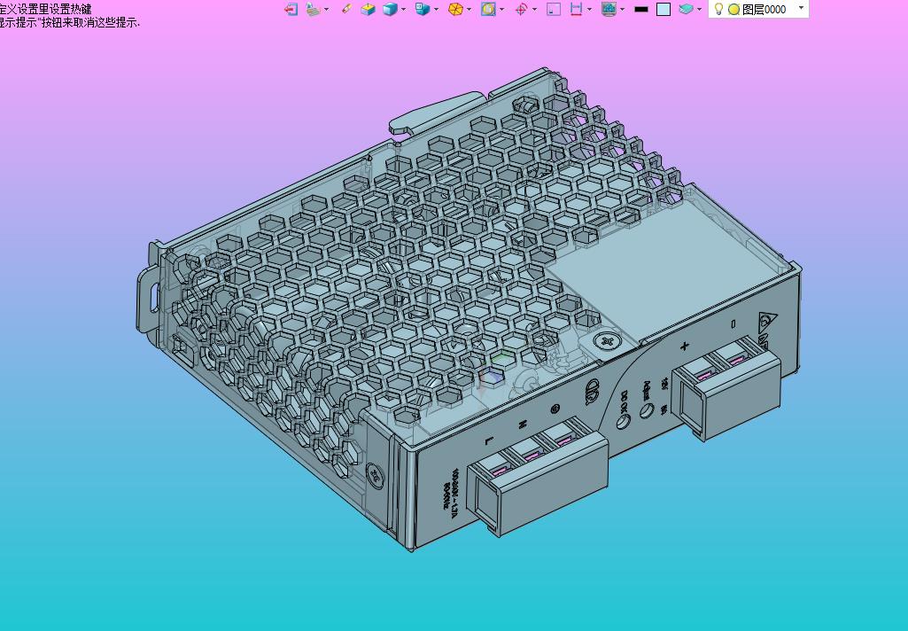908x631 pixels.
Task: Click the blue shaded cube icon
Action: click(x=391, y=9)
